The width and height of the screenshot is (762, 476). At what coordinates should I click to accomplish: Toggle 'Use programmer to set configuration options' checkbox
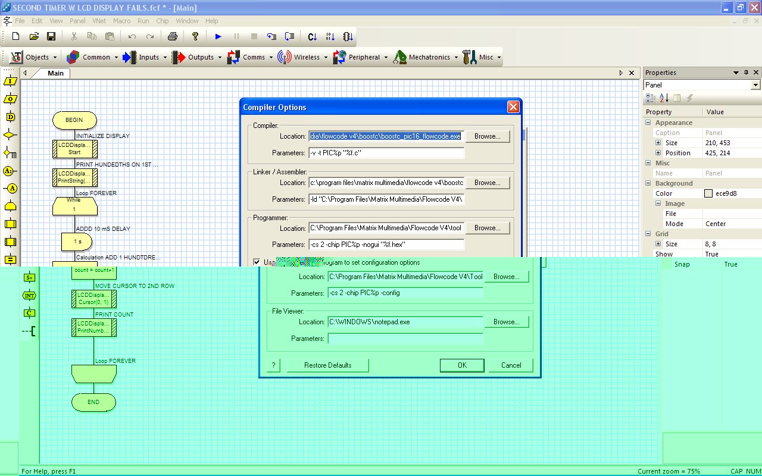tap(257, 262)
